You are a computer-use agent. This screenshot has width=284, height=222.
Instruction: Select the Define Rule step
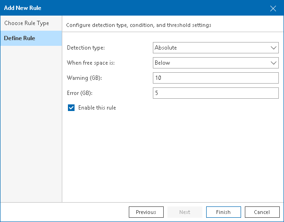click(x=19, y=38)
